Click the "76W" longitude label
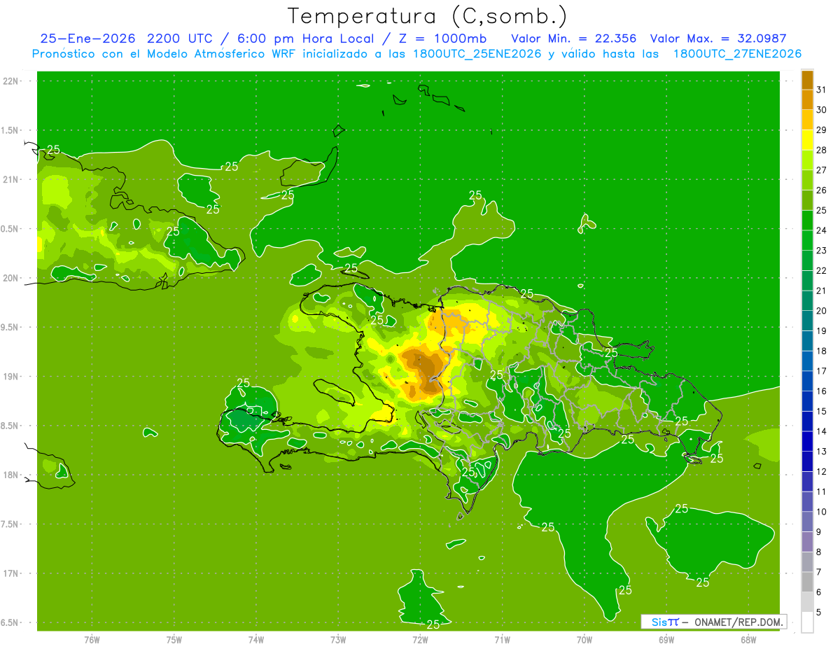The width and height of the screenshot is (840, 649). click(x=92, y=639)
